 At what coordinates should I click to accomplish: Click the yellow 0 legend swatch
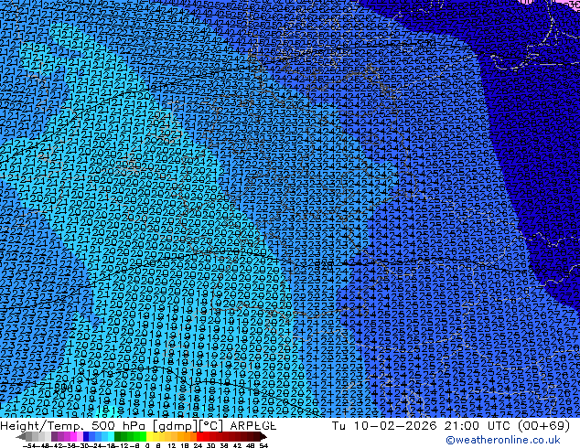pos(150,436)
